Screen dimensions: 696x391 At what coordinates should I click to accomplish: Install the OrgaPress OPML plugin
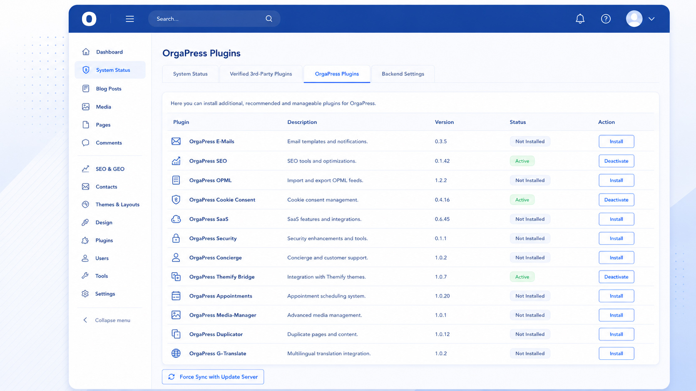pyautogui.click(x=616, y=180)
